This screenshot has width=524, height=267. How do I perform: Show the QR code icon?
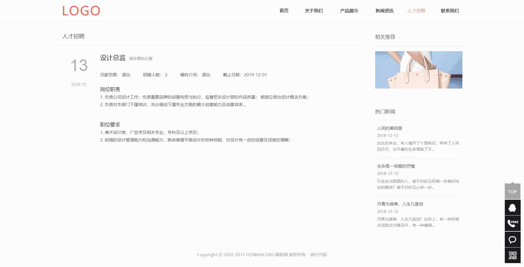click(513, 255)
